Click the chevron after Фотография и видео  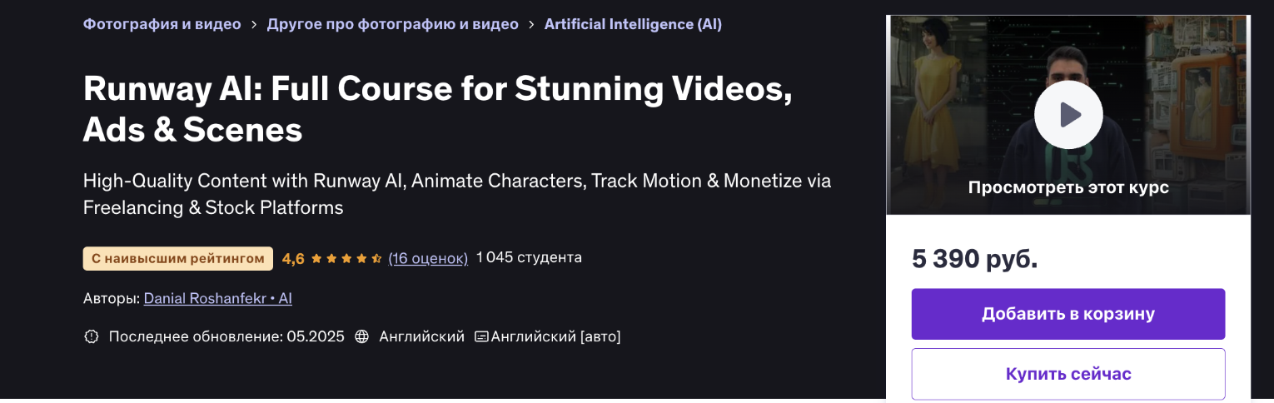[254, 25]
